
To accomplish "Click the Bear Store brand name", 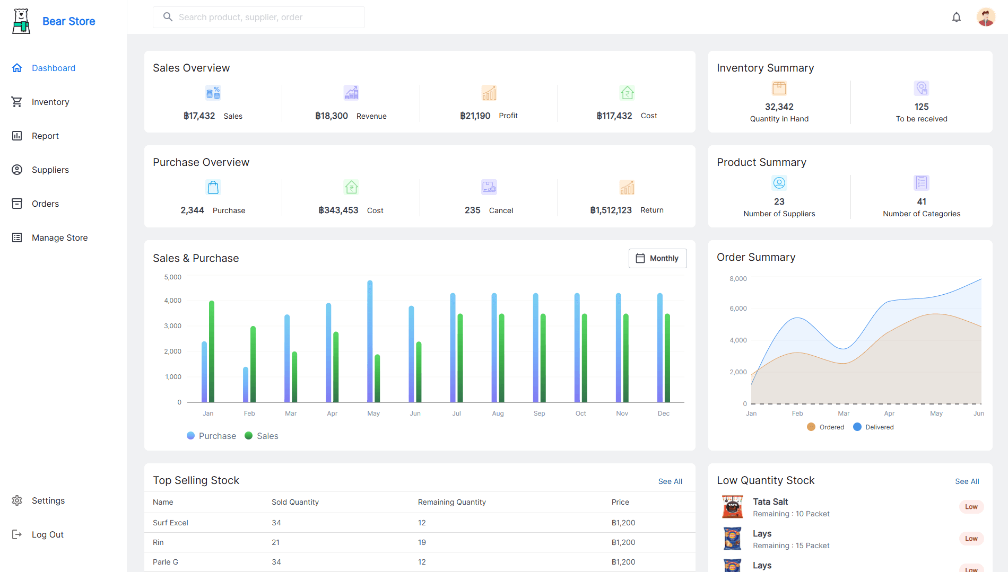I will (69, 21).
